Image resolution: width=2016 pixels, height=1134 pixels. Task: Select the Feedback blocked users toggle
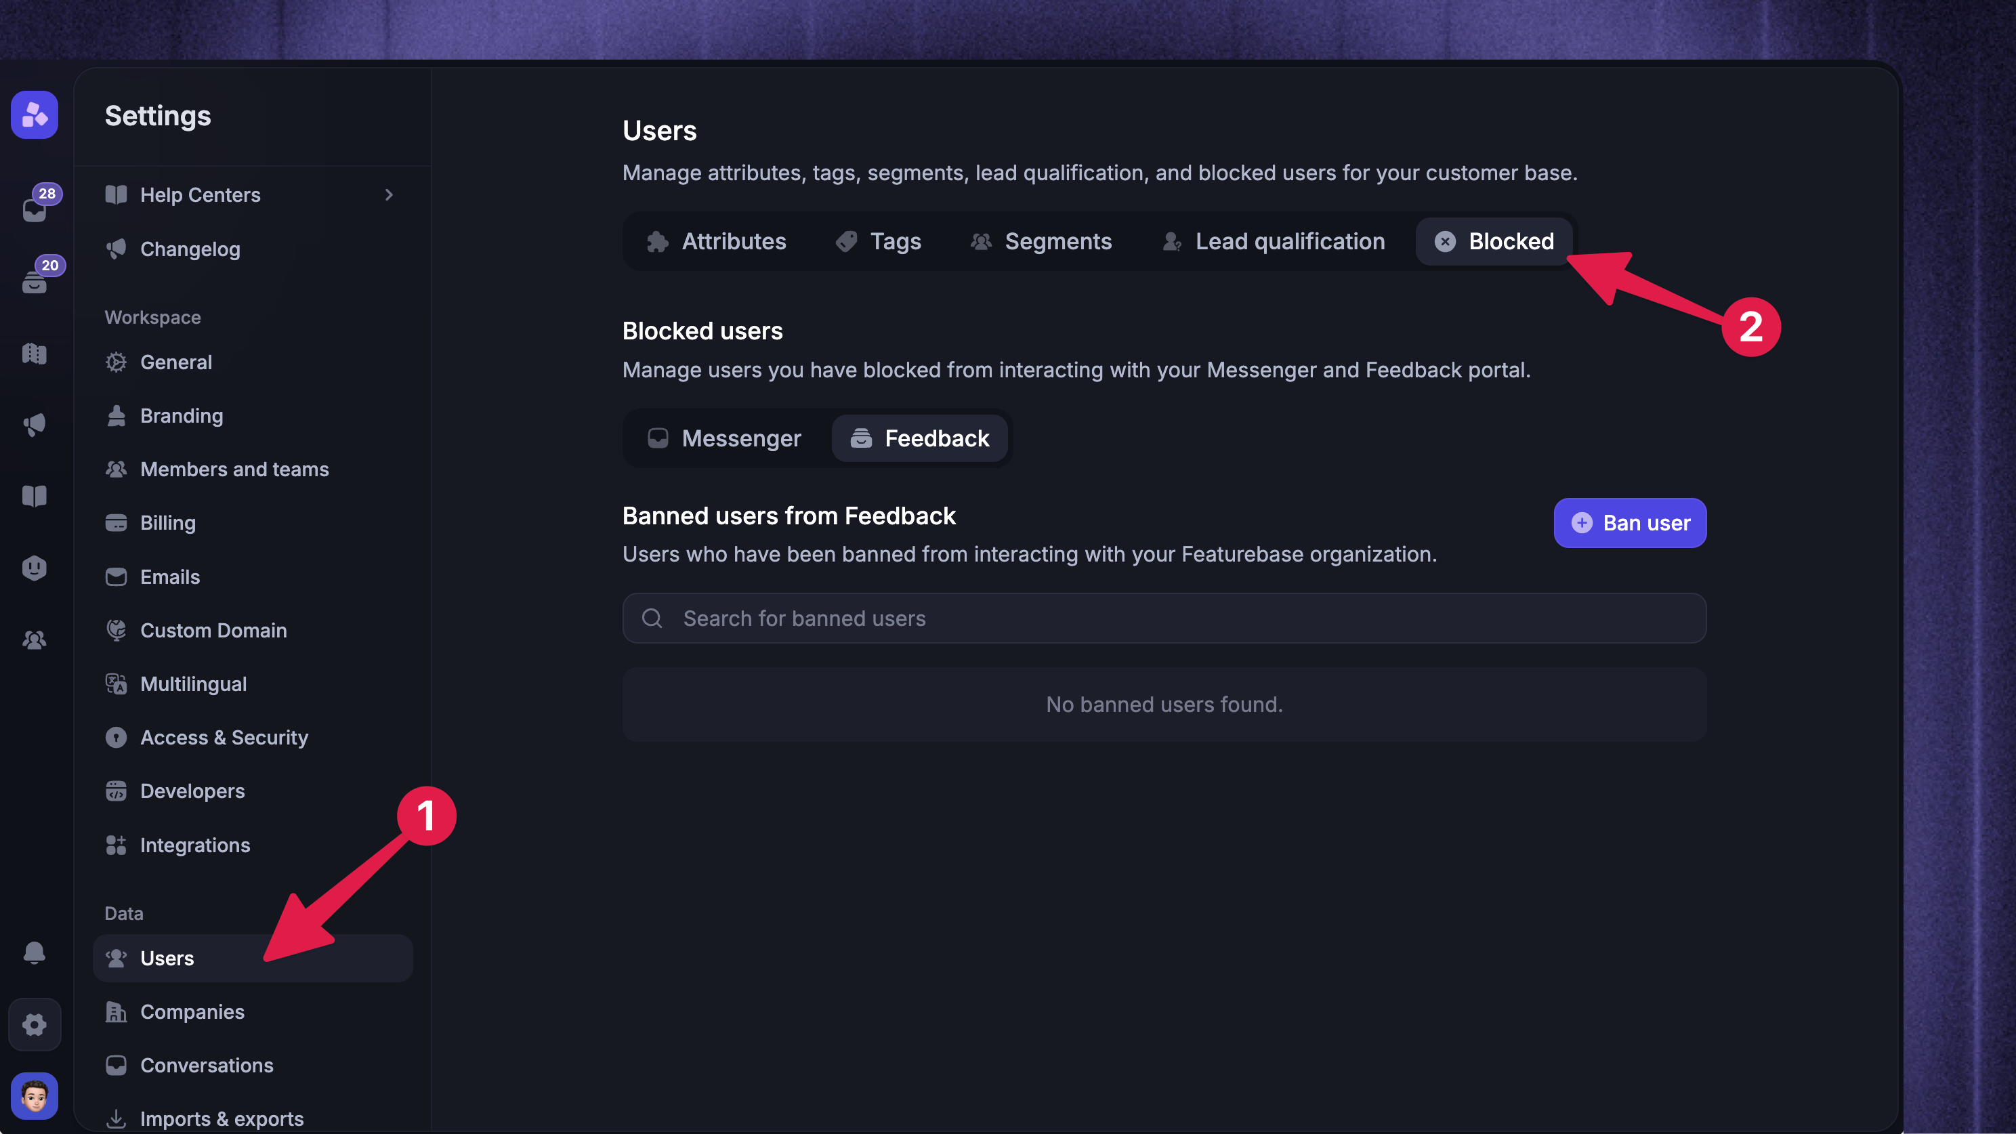pyautogui.click(x=921, y=438)
